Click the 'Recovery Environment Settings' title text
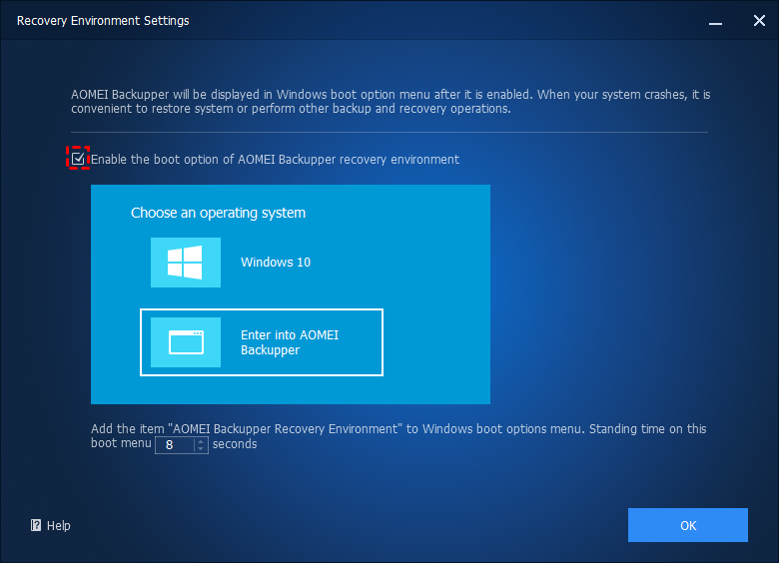 pyautogui.click(x=103, y=21)
